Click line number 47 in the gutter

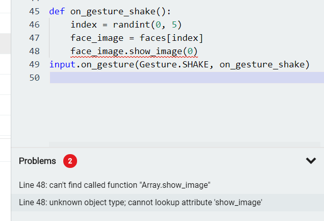[x=34, y=38]
